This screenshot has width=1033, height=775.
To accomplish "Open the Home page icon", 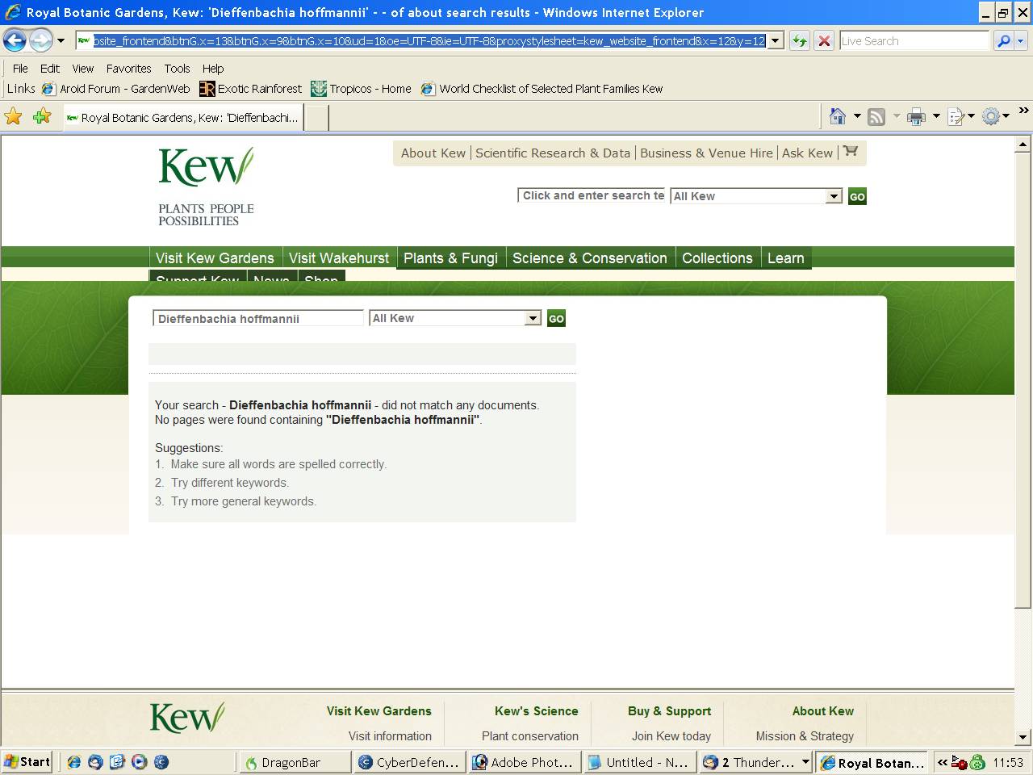I will pos(838,117).
